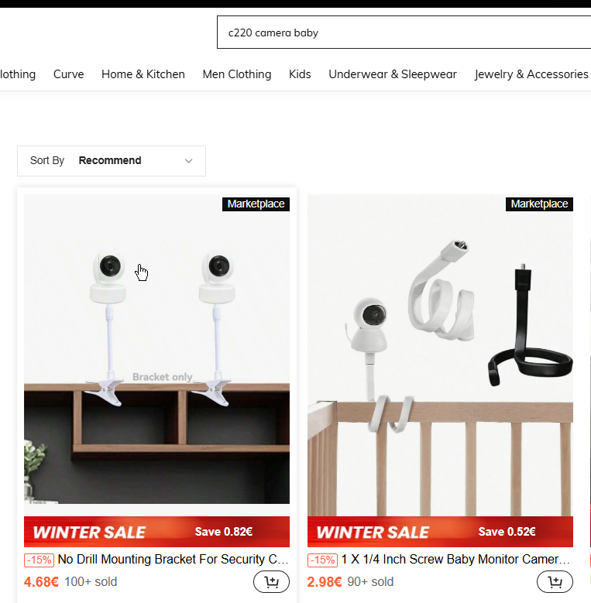The width and height of the screenshot is (591, 603).
Task: Open the Curve category
Action: coord(68,74)
